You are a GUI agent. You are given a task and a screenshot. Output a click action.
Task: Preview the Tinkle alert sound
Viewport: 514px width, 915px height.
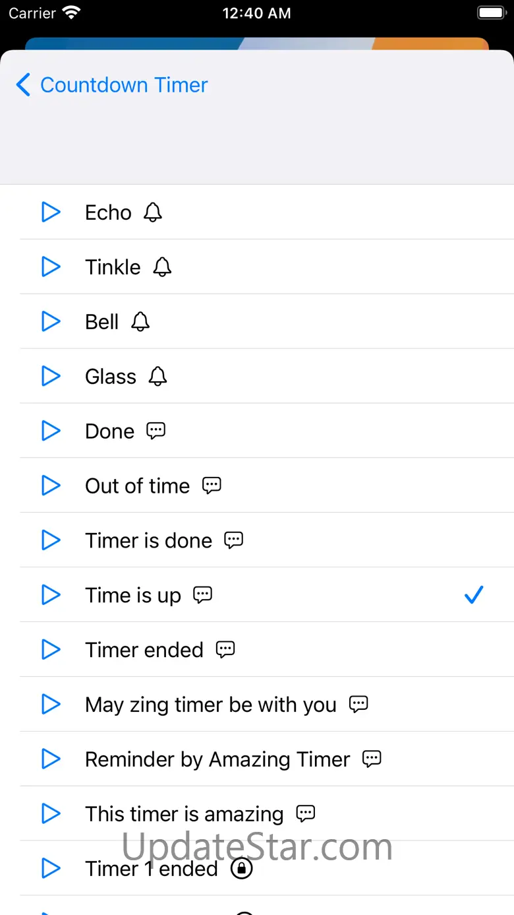pyautogui.click(x=51, y=267)
